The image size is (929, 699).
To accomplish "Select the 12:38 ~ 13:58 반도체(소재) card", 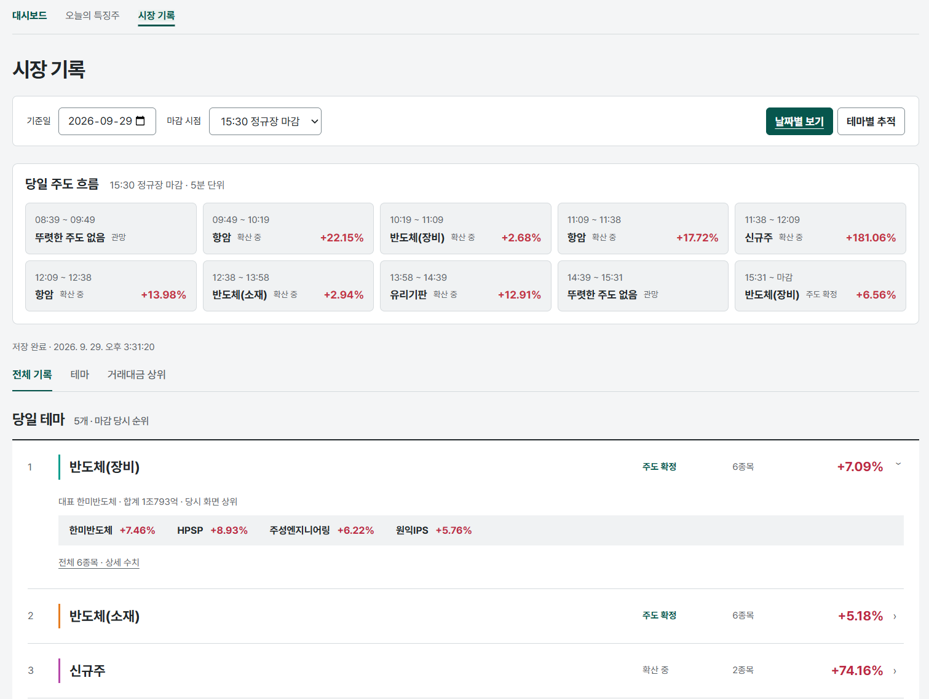I will pyautogui.click(x=288, y=286).
